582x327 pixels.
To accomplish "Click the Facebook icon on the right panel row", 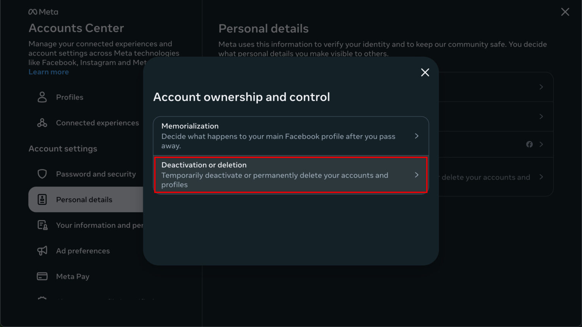I will [529, 144].
